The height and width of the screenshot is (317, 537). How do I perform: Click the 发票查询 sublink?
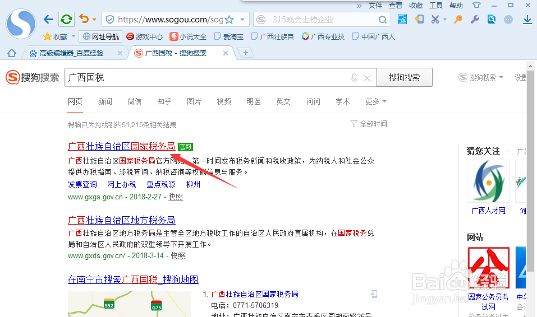coord(82,185)
